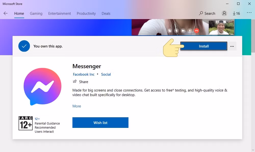The image size is (255, 152).
Task: Expand the description with More
Action: pyautogui.click(x=76, y=106)
